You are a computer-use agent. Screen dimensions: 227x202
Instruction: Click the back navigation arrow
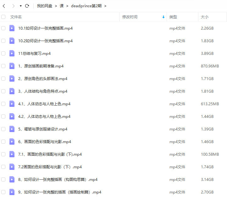pyautogui.click(x=4, y=6)
